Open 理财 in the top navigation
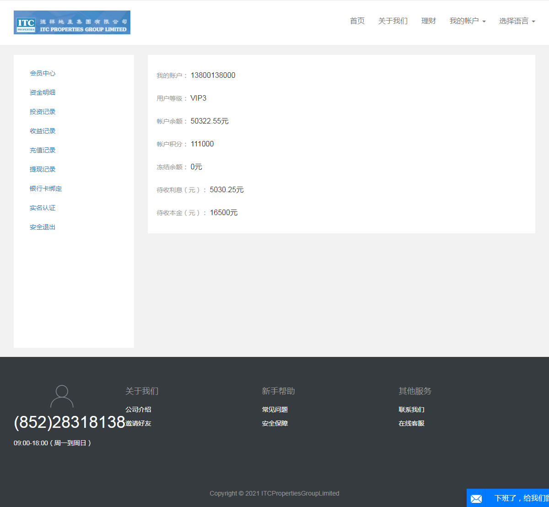Screen dimensions: 549x507 pyautogui.click(x=429, y=21)
